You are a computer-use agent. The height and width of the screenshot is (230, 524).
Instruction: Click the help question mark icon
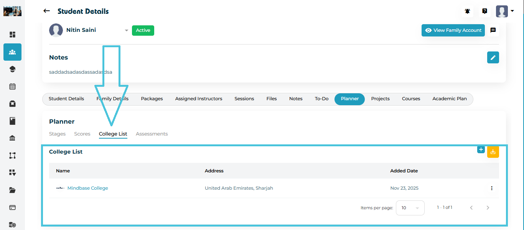(484, 11)
